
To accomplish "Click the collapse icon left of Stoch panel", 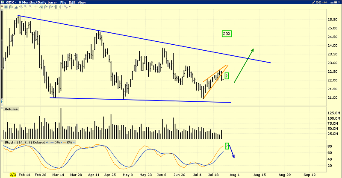I will (2, 141).
